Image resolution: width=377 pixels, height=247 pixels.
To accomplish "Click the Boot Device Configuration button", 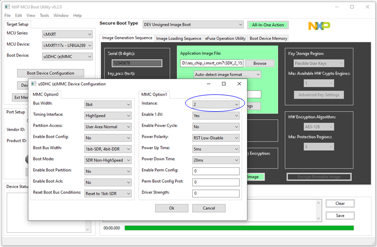I will pos(50,73).
